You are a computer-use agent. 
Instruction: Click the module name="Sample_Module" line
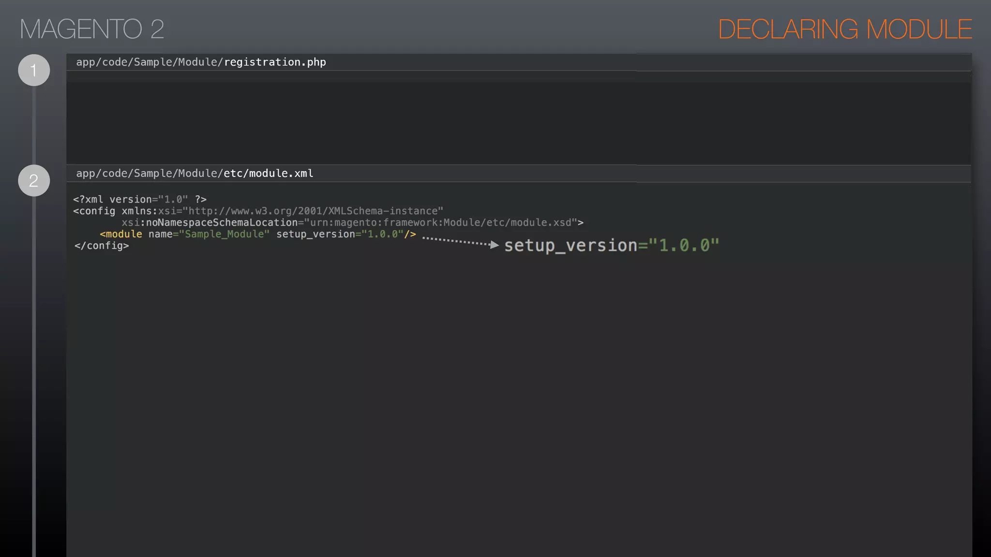click(258, 234)
